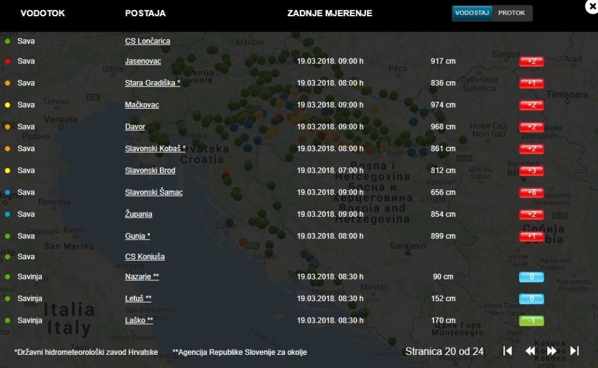This screenshot has height=368, width=598.
Task: Click +3 change badge for Slavonski Brod
Action: (531, 171)
